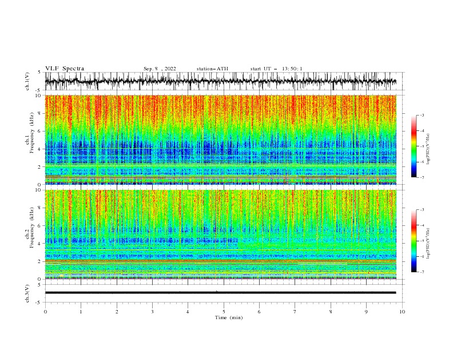
Task: Select the ch.2 colorbar "log(PSD)(V²/Hz)" label
Action: tap(428, 244)
